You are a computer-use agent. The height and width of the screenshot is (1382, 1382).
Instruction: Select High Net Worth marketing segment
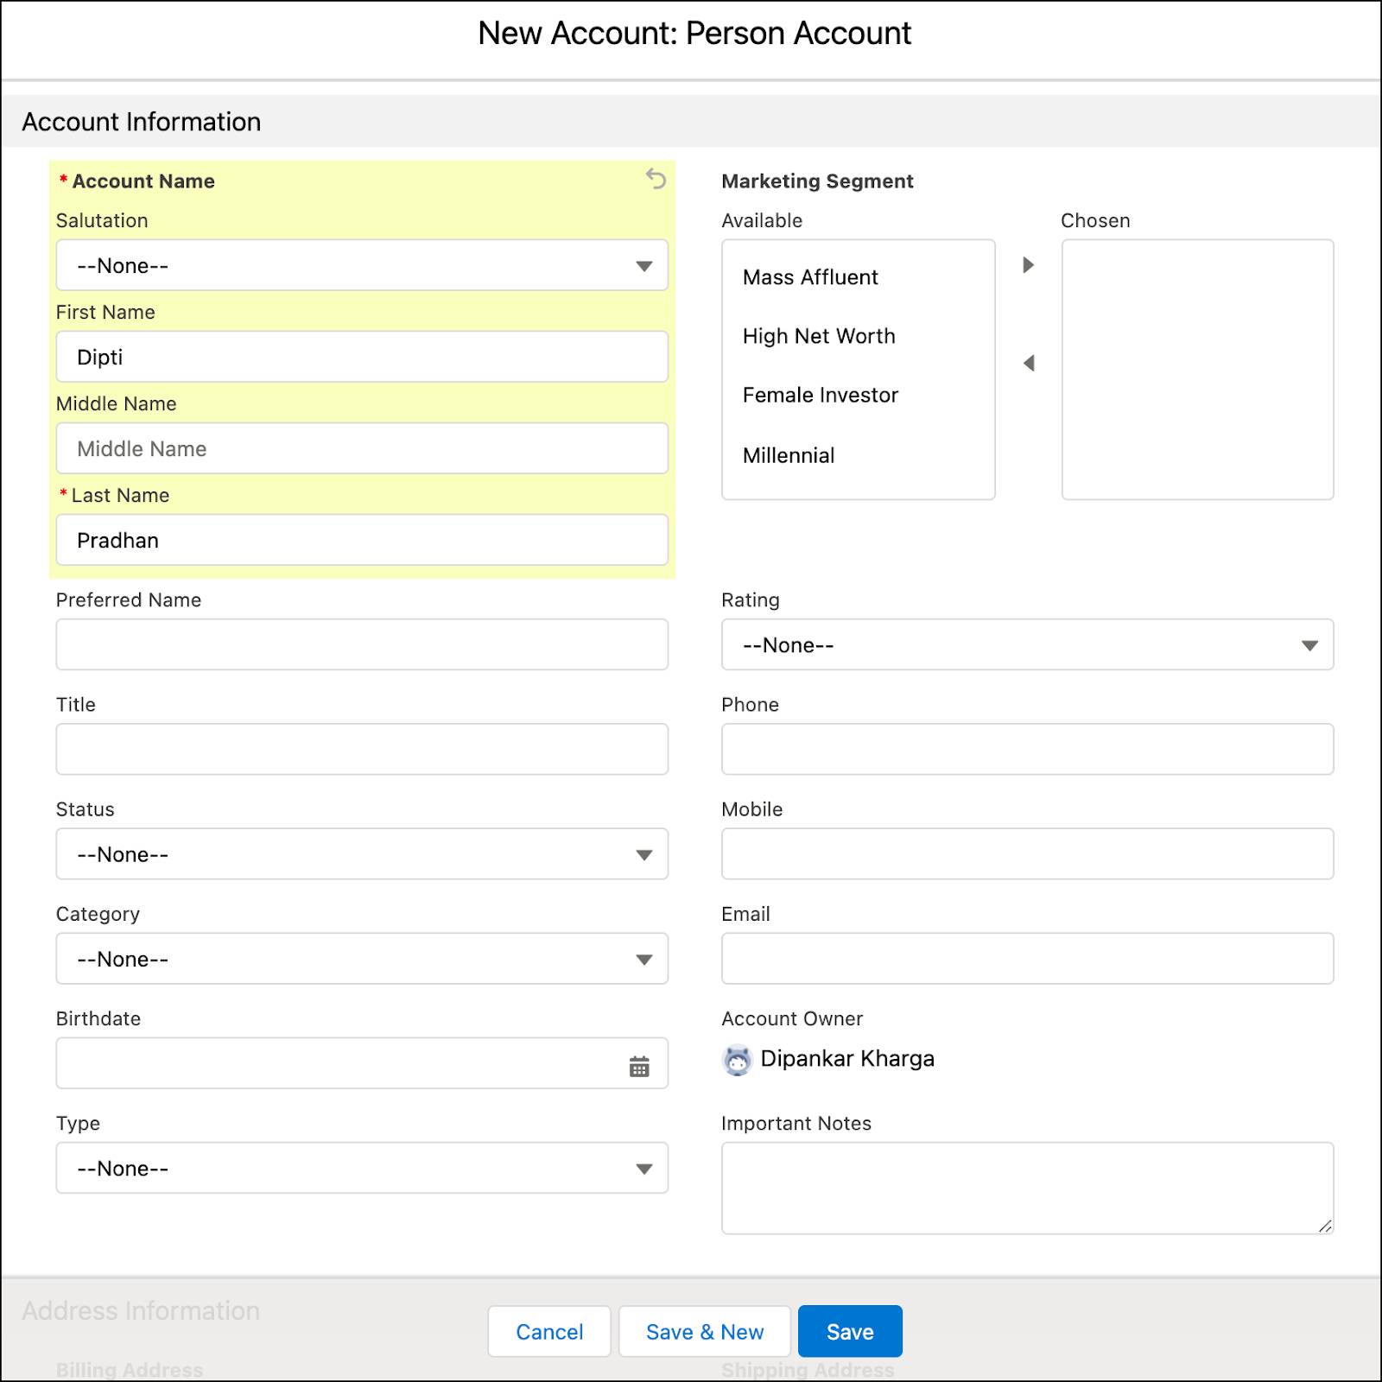coord(818,336)
